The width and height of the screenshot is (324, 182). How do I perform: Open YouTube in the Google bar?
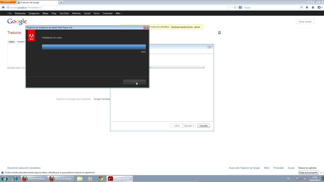(x=64, y=13)
